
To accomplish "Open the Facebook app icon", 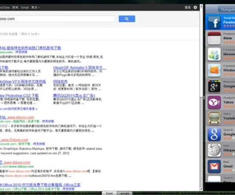I will [214, 23].
